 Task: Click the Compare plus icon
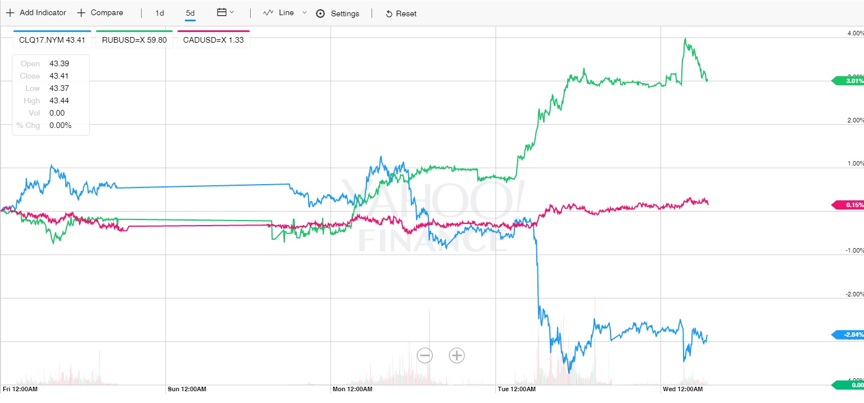click(82, 13)
